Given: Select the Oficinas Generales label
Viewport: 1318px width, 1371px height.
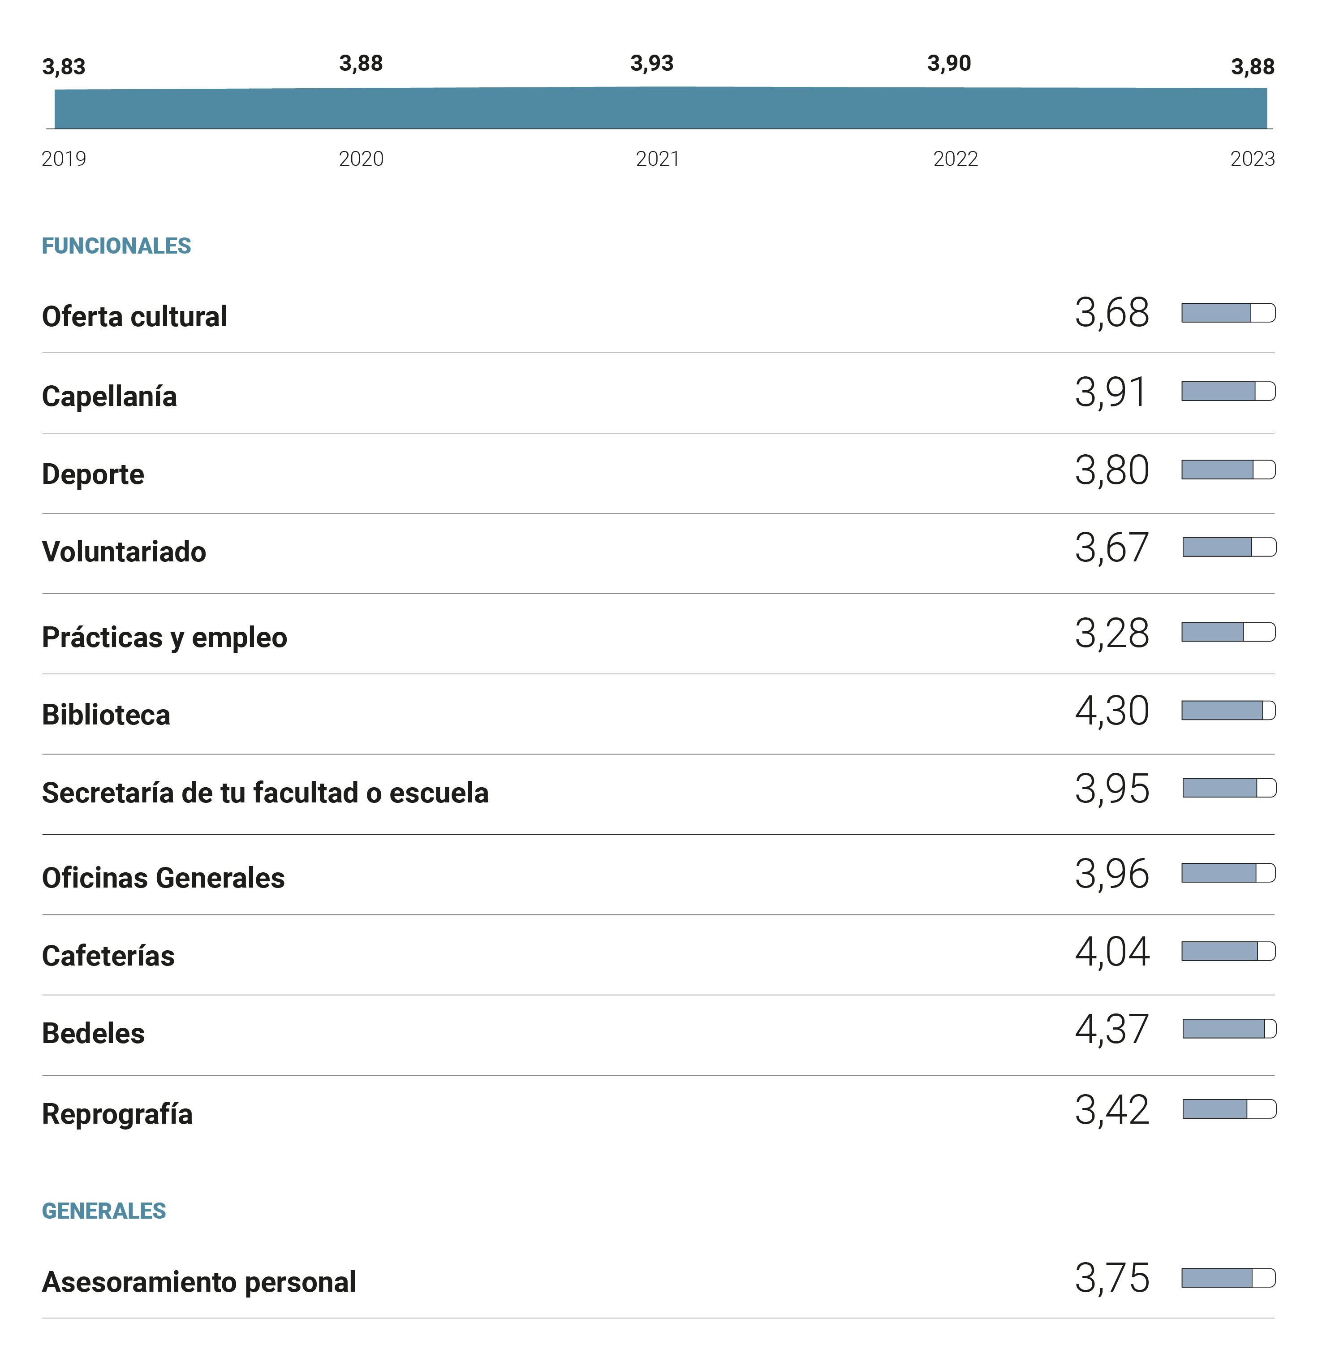Looking at the screenshot, I should [163, 878].
